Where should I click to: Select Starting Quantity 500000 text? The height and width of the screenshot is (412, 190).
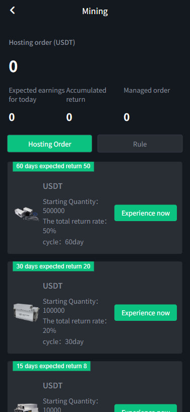coord(71,207)
